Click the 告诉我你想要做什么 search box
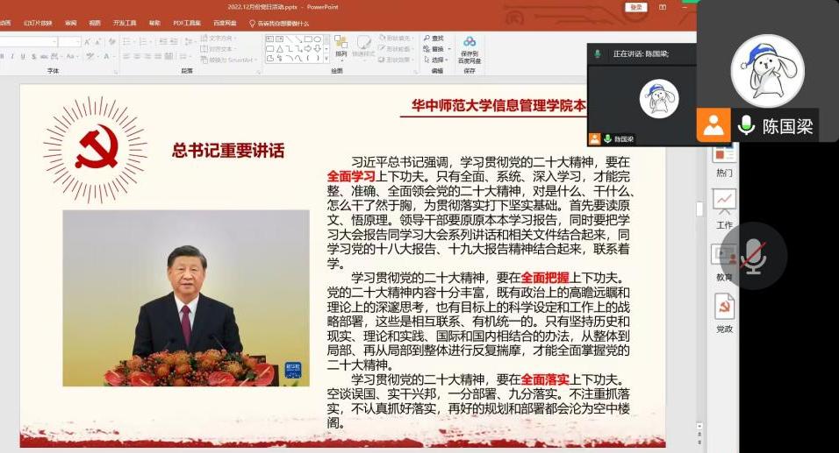Image resolution: width=839 pixels, height=453 pixels. (283, 24)
